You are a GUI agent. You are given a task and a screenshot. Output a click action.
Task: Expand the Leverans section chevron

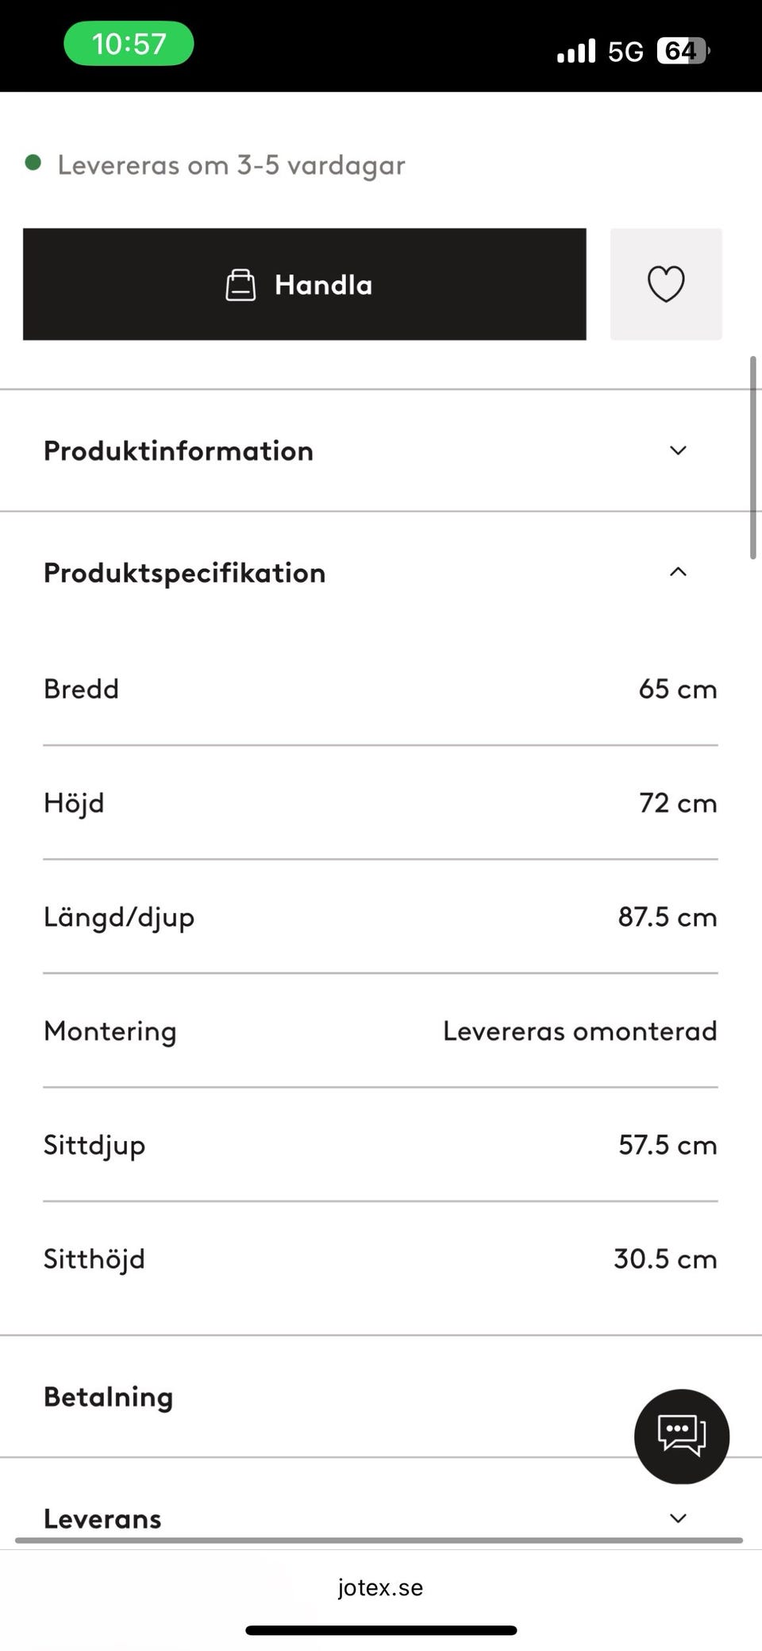click(x=678, y=1518)
